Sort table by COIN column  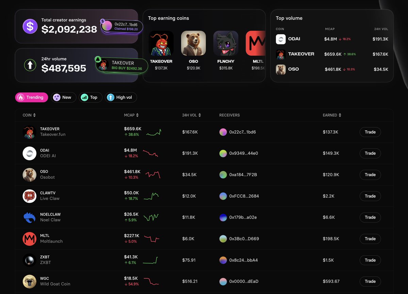(29, 115)
